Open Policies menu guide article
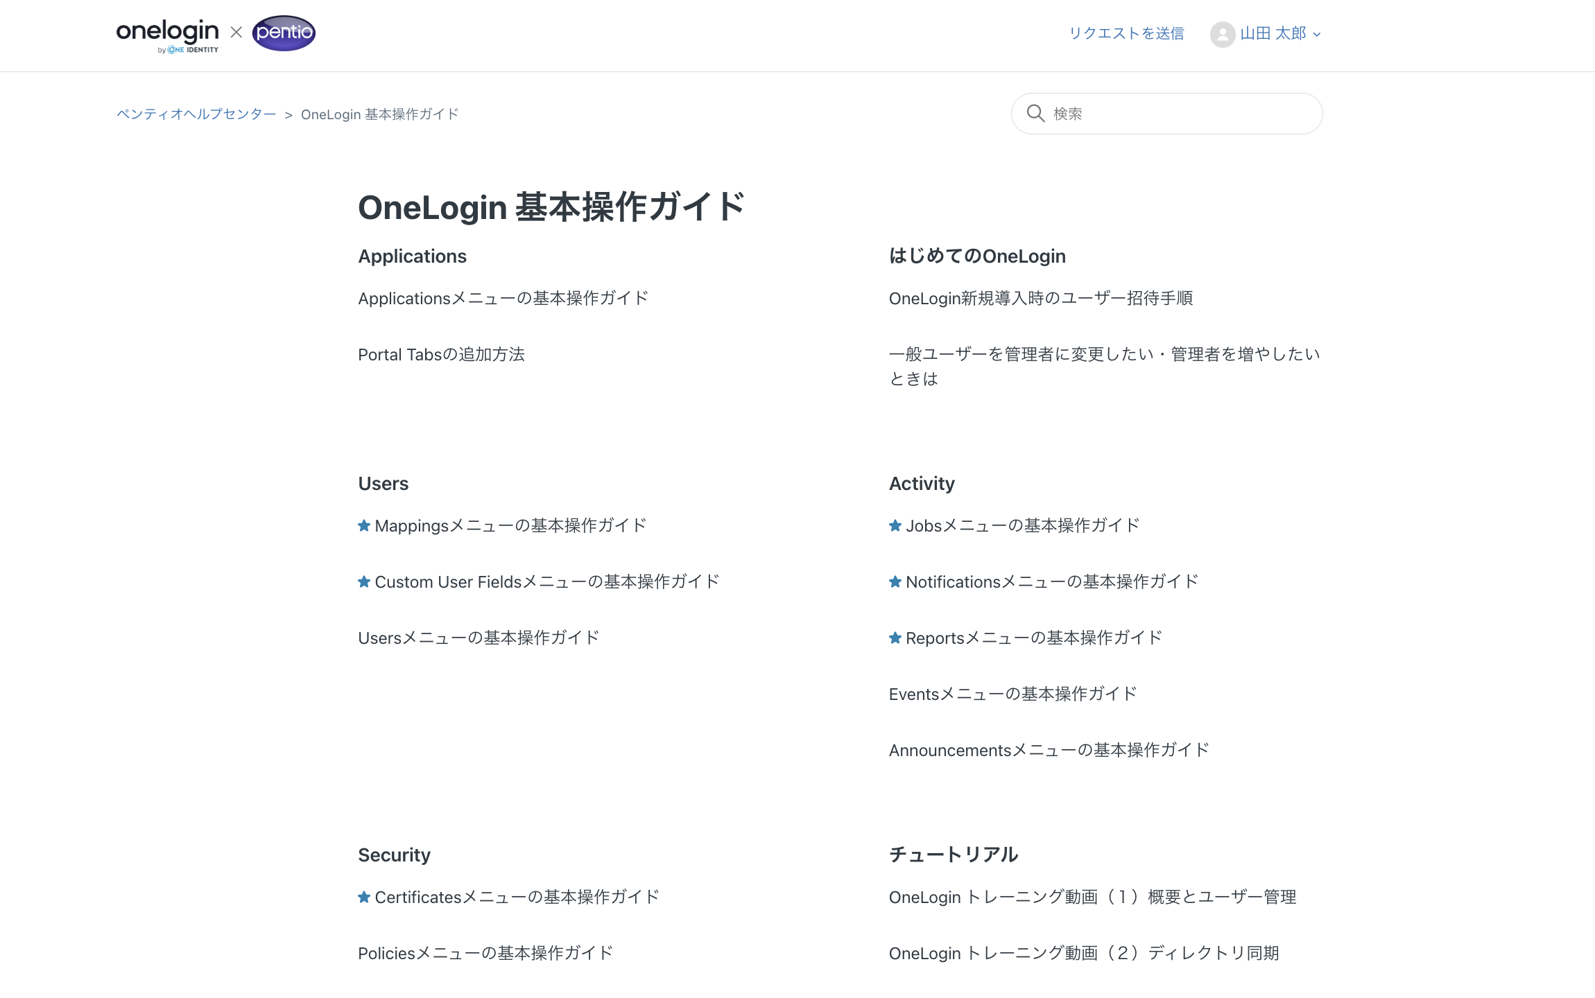This screenshot has width=1595, height=998. pyautogui.click(x=485, y=954)
